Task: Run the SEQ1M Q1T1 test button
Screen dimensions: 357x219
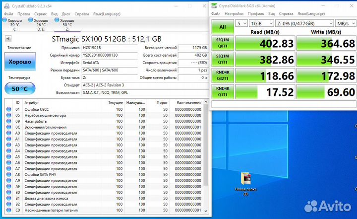Action: tap(223, 59)
